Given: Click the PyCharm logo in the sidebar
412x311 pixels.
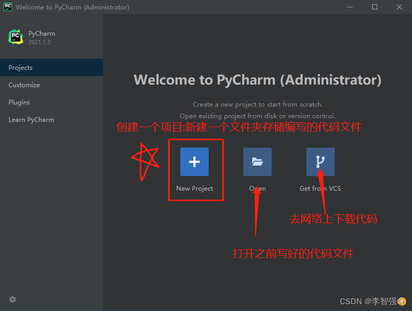Looking at the screenshot, I should (x=16, y=37).
